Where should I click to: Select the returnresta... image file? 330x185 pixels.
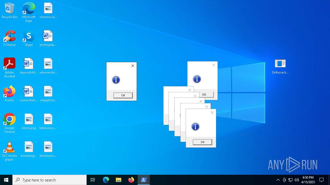coord(48,66)
